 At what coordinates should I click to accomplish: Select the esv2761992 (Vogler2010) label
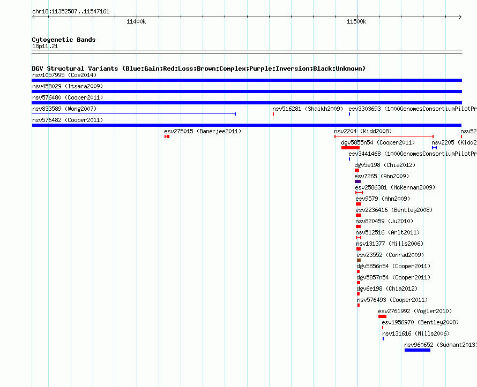[415, 311]
